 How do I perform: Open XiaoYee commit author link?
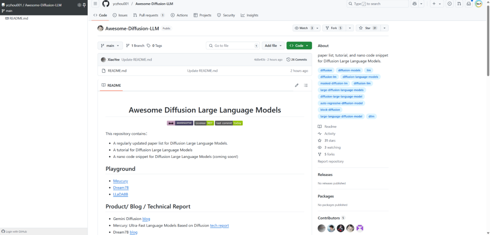coord(113,60)
